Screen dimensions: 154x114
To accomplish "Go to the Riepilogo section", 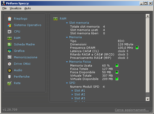I will pyautogui.click(x=21, y=19).
